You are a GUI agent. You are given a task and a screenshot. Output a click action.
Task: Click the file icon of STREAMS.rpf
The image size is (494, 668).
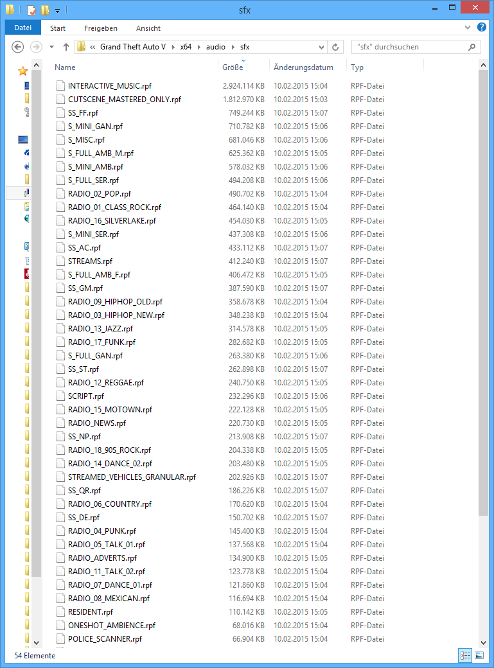tap(61, 261)
